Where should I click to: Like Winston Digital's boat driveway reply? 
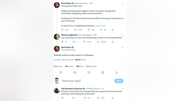pos(84,42)
